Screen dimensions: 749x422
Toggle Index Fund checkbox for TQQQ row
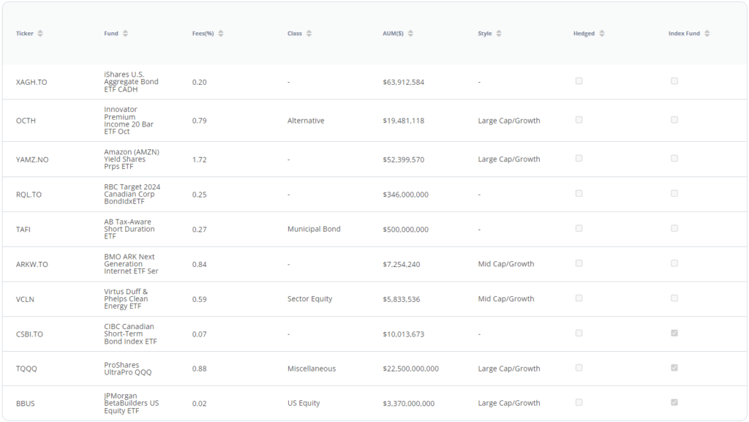click(674, 368)
